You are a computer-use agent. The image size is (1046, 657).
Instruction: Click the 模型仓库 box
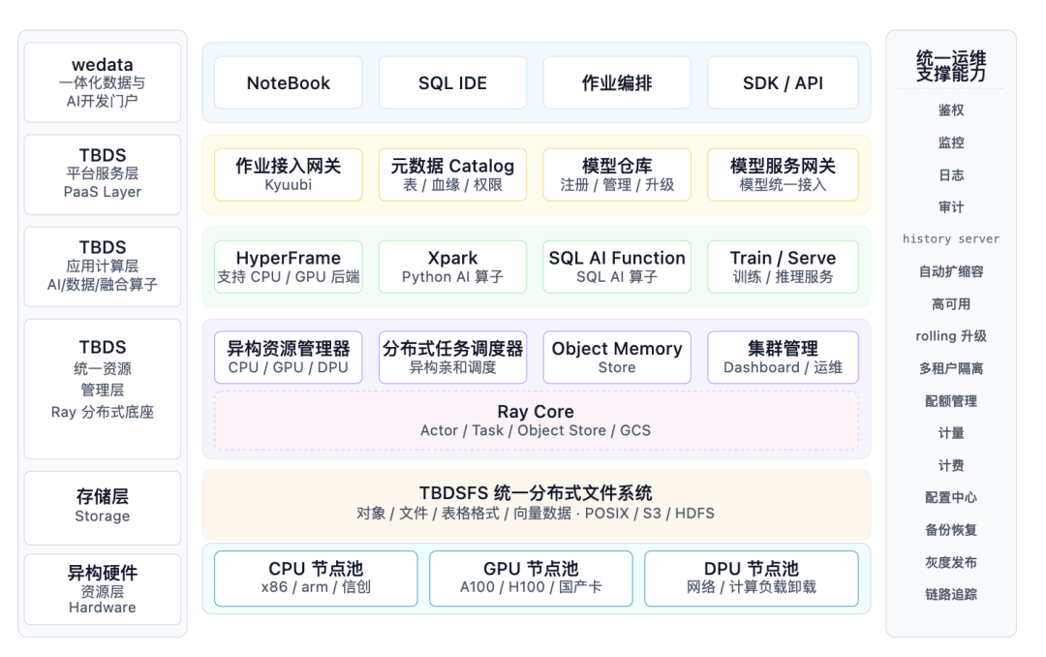click(617, 174)
